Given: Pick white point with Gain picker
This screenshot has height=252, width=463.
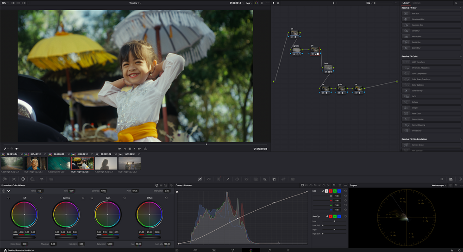Looking at the screenshot, I should click(92, 198).
